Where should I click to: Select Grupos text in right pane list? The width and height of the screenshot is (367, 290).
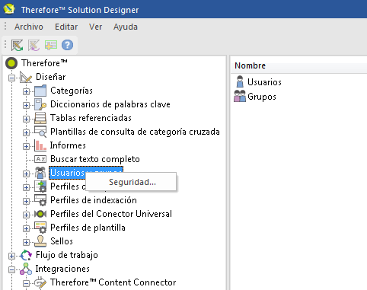click(262, 97)
